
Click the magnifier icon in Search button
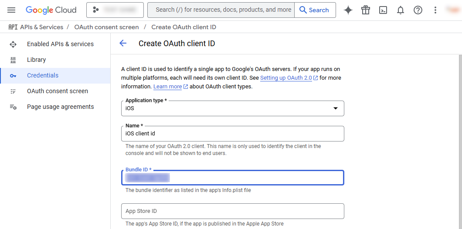coord(303,10)
